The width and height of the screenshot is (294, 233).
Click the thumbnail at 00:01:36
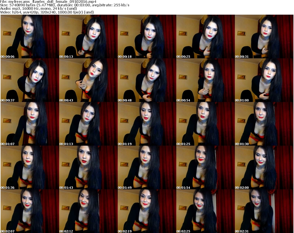point(30,167)
